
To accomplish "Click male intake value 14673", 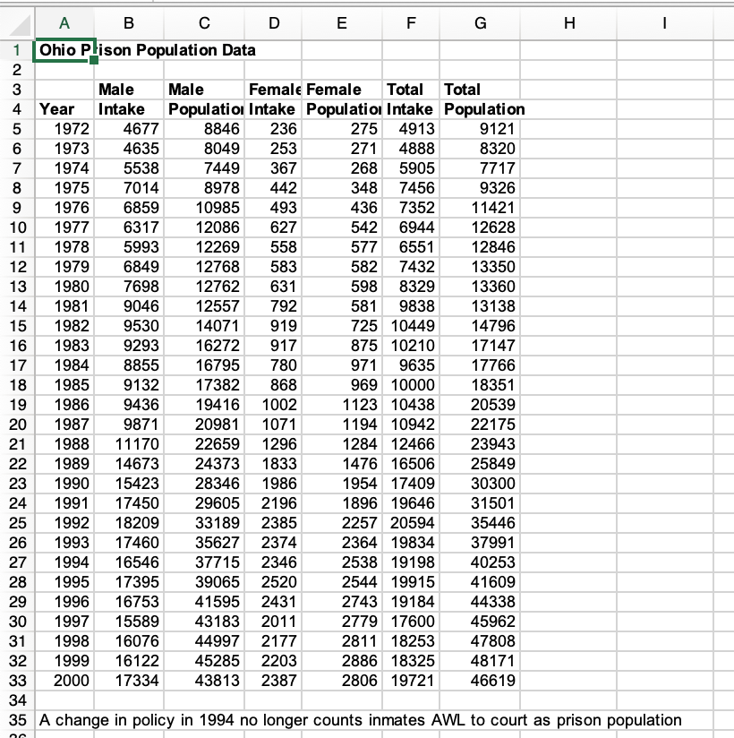I will pyautogui.click(x=129, y=464).
